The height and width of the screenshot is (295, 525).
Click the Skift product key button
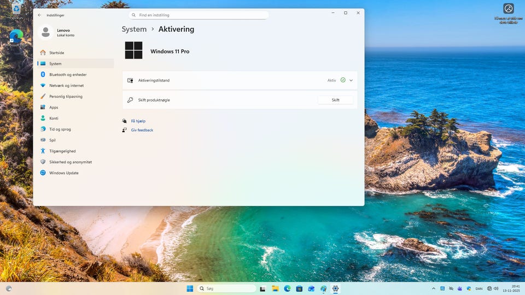click(335, 100)
